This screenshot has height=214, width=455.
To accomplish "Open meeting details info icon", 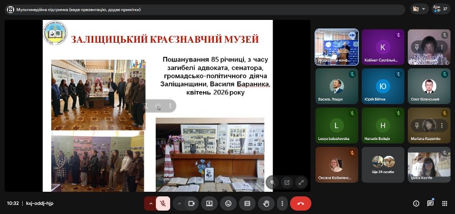I will point(416,204).
